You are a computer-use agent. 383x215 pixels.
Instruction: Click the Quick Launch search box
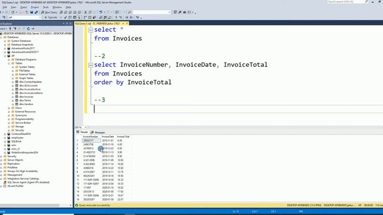346,2
